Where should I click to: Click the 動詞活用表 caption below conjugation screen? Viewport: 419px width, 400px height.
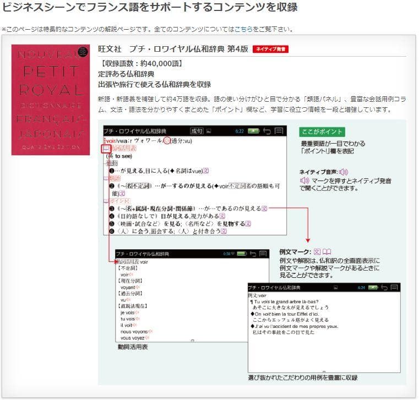(x=133, y=347)
